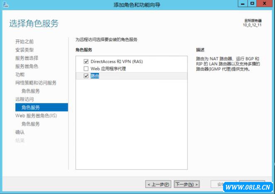Click the 下一步(N) button
The width and height of the screenshot is (275, 194).
[187, 184]
